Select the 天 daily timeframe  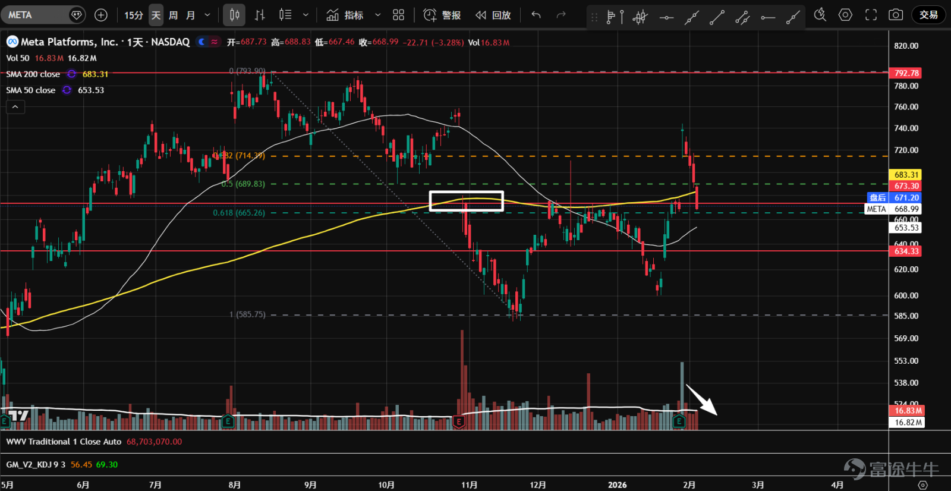pos(156,15)
